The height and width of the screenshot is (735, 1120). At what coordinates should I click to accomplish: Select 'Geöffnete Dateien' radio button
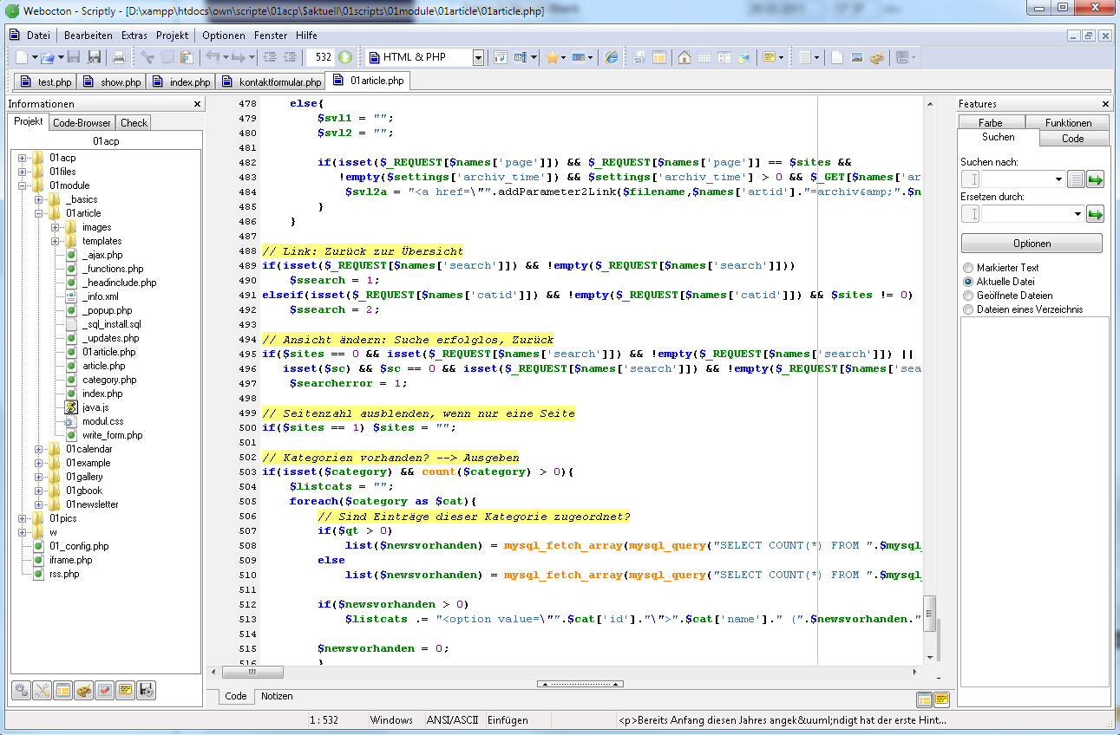coord(968,296)
